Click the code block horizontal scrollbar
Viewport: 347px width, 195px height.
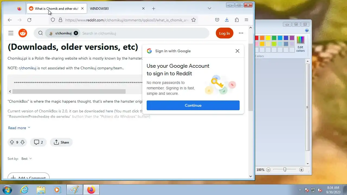click(x=69, y=91)
